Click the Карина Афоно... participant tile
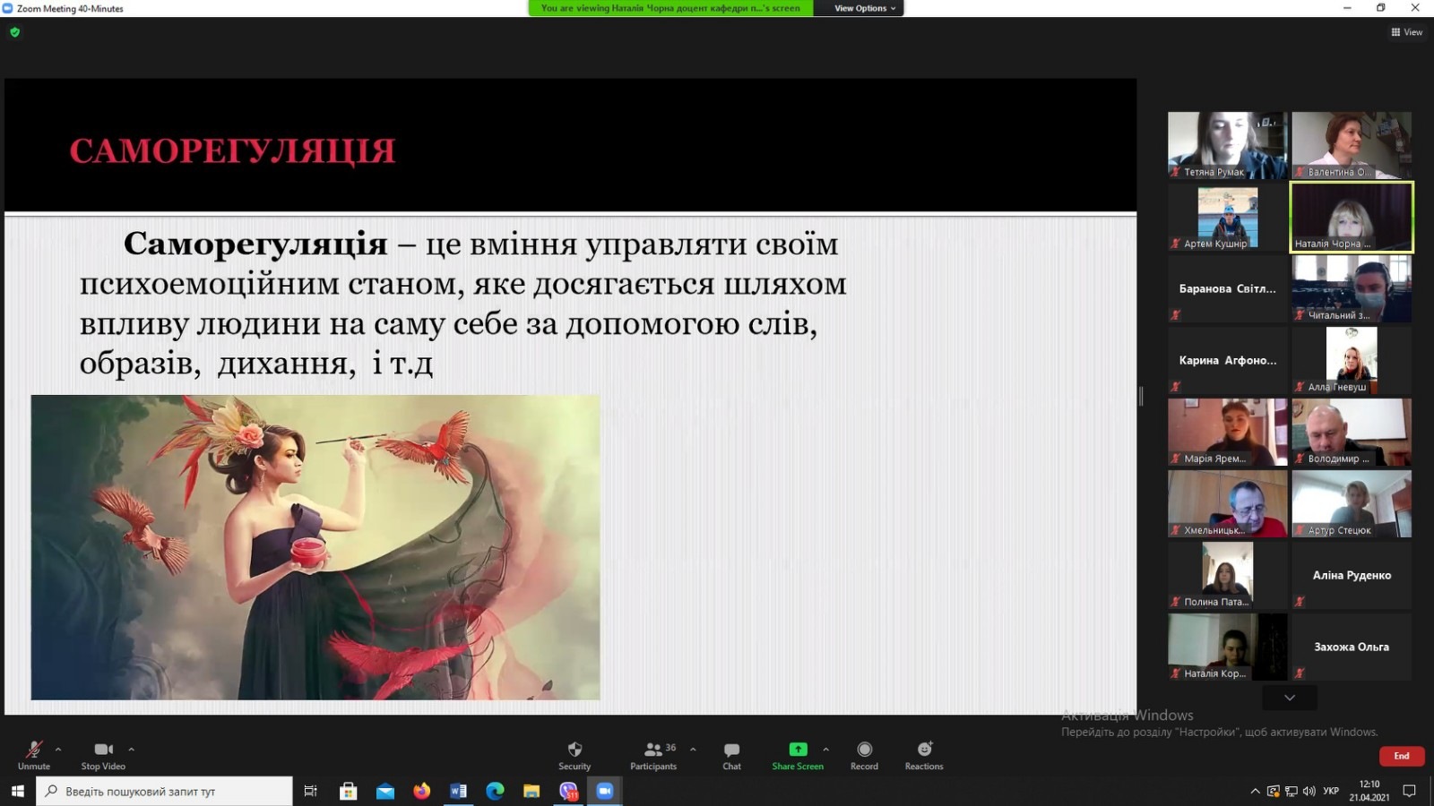Image resolution: width=1434 pixels, height=806 pixels. pos(1227,360)
